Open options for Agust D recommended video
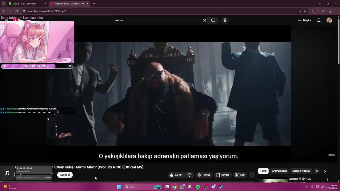Image resolution: width=340 pixels, height=191 pixels. 328,179
